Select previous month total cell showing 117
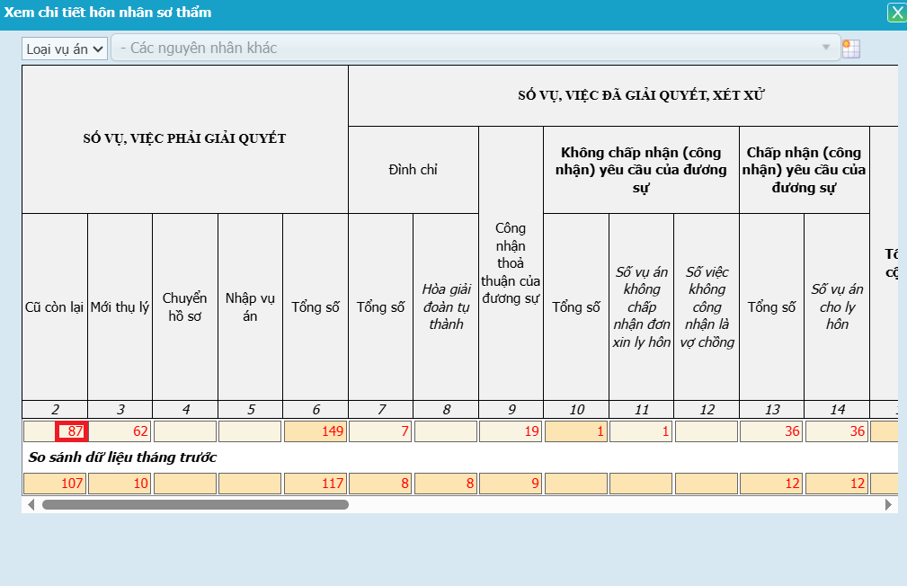This screenshot has width=907, height=586. coord(316,484)
